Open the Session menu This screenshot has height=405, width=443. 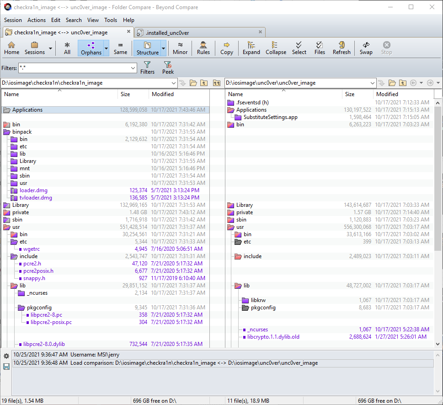point(13,20)
